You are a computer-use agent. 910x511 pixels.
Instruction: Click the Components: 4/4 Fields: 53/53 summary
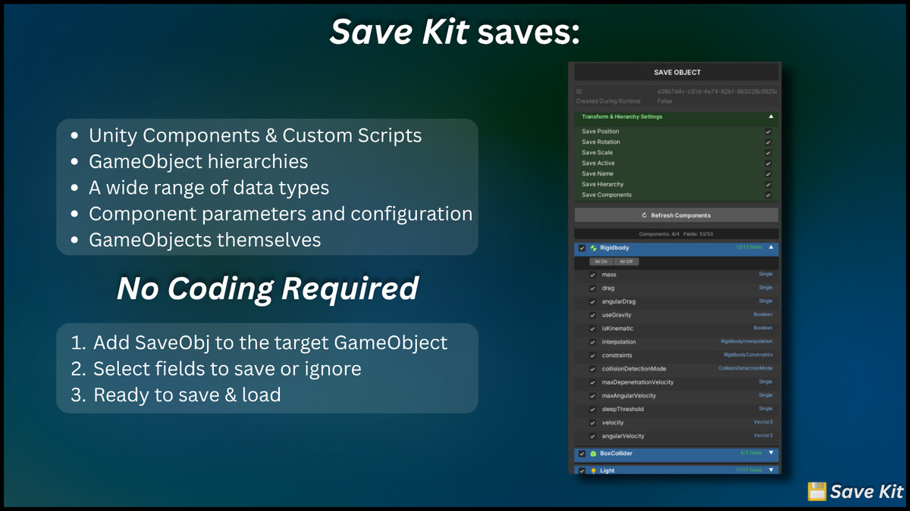676,234
